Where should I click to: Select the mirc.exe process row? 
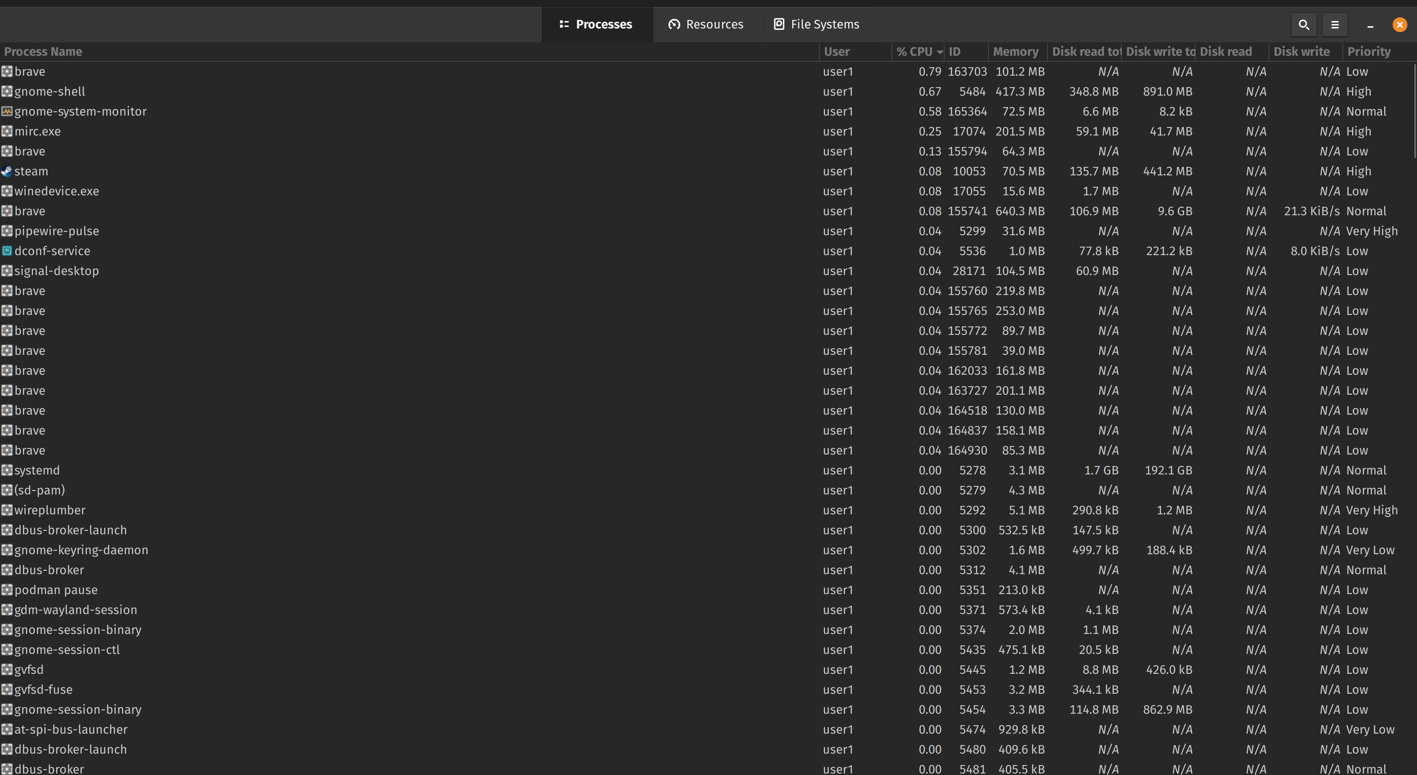pyautogui.click(x=37, y=131)
